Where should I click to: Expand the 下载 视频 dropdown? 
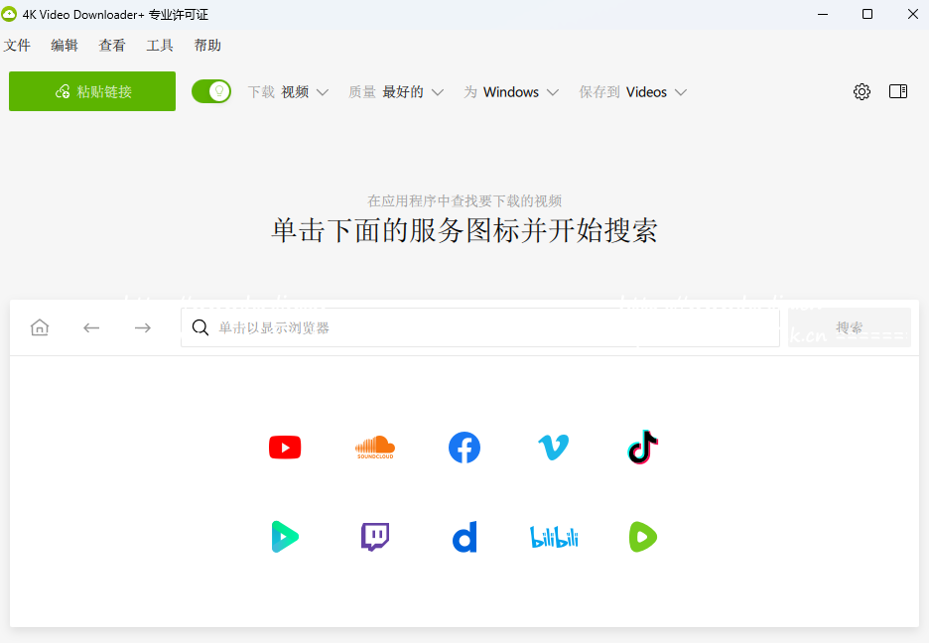(x=288, y=91)
